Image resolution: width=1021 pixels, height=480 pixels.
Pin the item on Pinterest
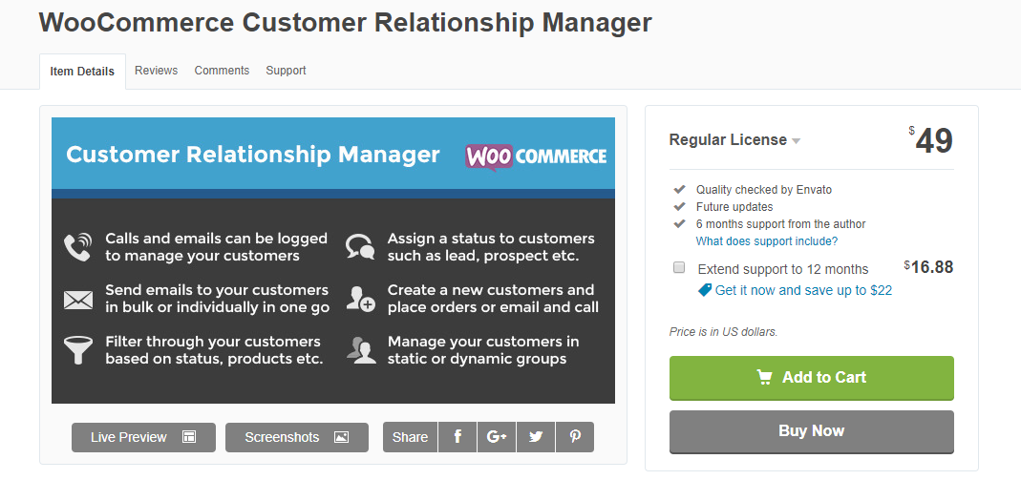(575, 437)
